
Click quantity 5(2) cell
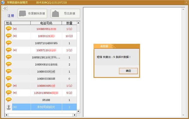coord(69,93)
